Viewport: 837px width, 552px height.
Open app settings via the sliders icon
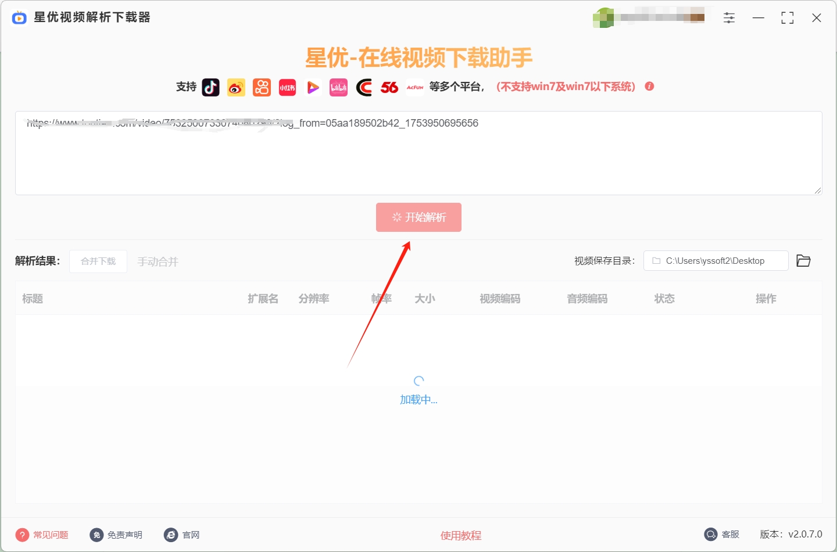point(729,18)
